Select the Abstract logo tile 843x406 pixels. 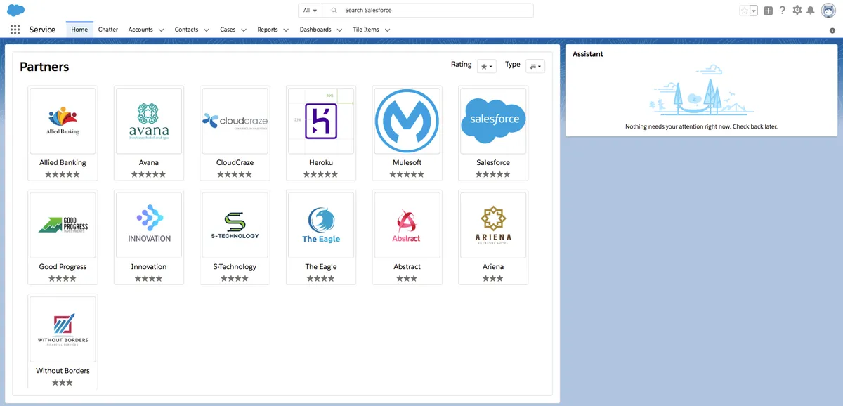click(407, 225)
